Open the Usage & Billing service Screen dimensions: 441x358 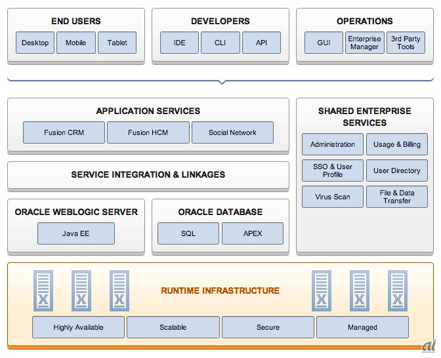coord(396,144)
